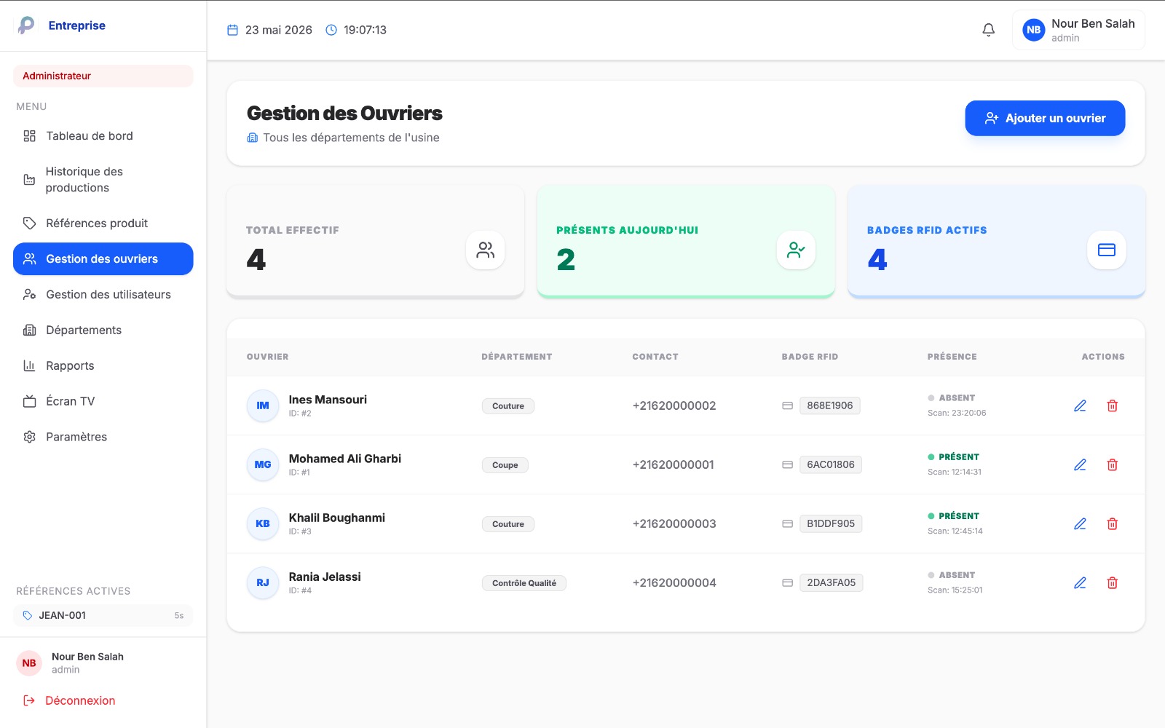Click the Coupe department tag

pyautogui.click(x=505, y=465)
